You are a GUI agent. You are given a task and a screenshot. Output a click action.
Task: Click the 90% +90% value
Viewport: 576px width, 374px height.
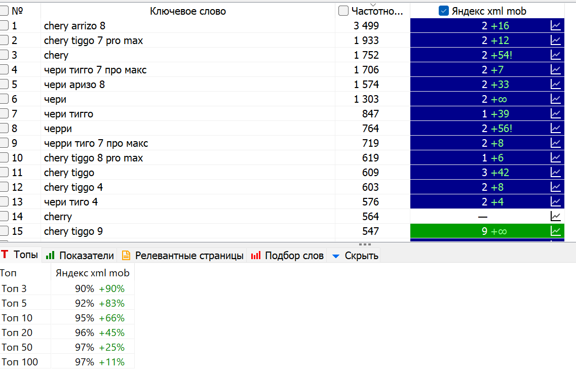point(100,288)
